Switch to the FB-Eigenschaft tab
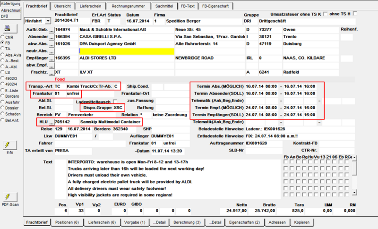This screenshot has height=229, width=378. pyautogui.click(x=215, y=6)
